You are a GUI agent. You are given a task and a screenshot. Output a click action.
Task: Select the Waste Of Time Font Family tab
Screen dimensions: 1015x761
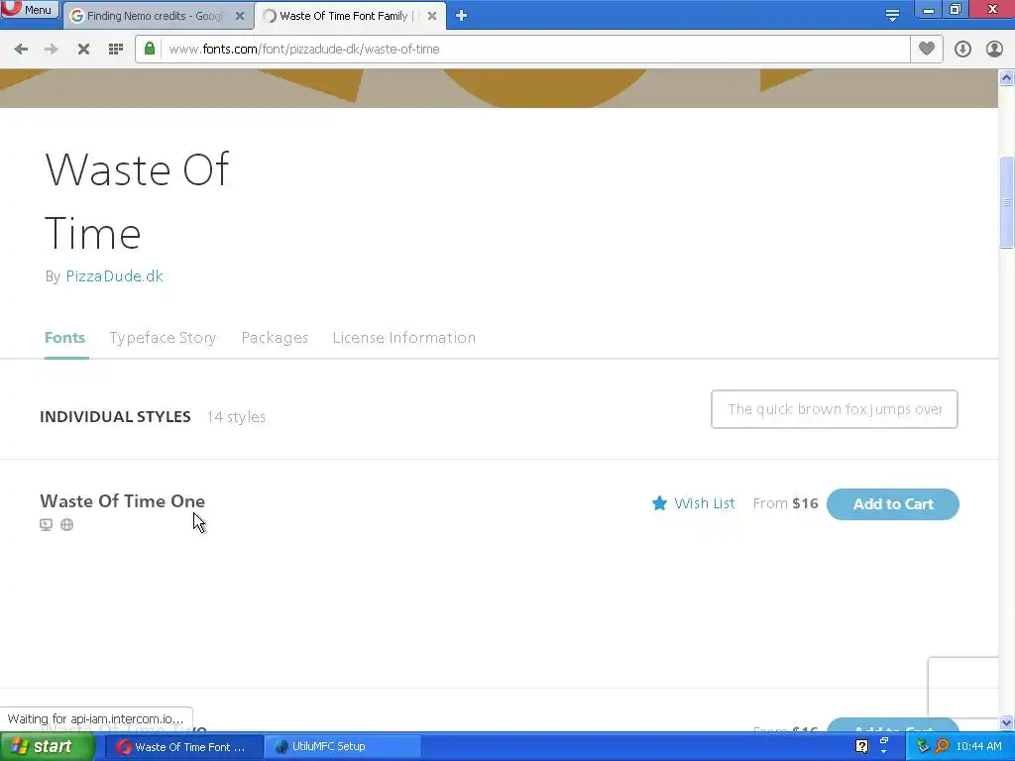pos(343,16)
